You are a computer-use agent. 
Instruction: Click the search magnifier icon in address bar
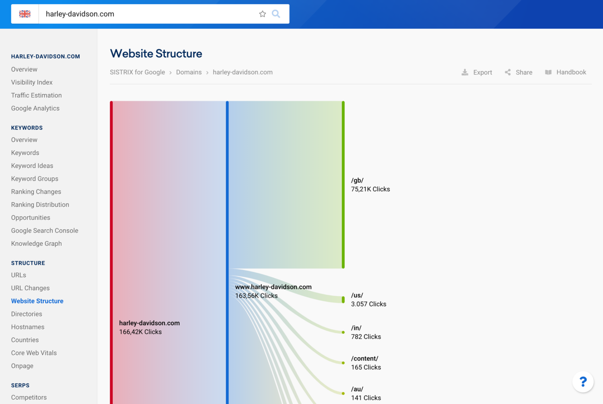pos(276,14)
